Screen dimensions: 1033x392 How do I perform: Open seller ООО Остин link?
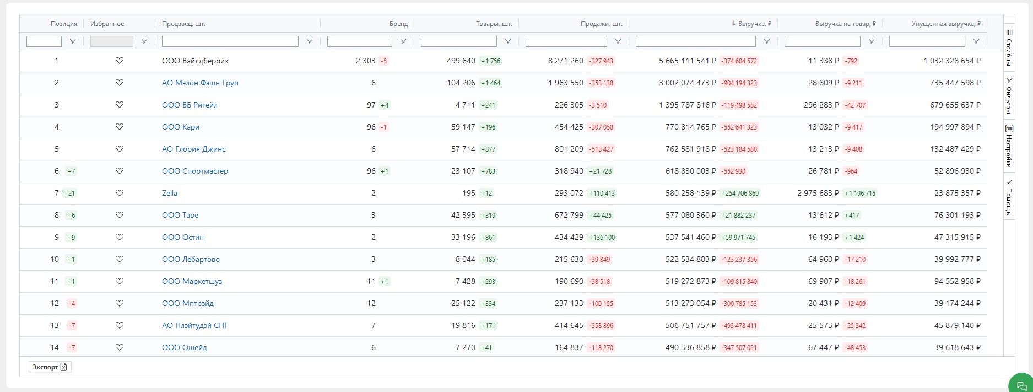pyautogui.click(x=183, y=237)
